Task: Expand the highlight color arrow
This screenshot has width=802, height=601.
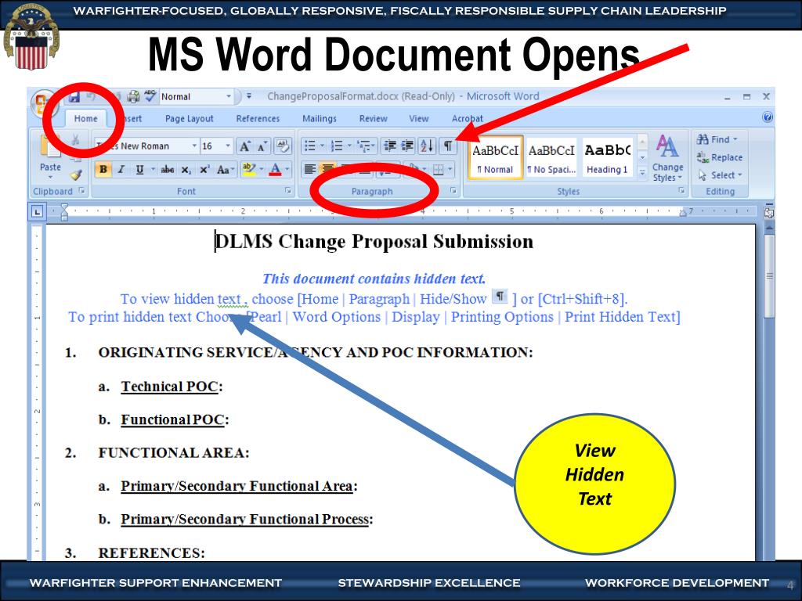Action: click(x=262, y=169)
